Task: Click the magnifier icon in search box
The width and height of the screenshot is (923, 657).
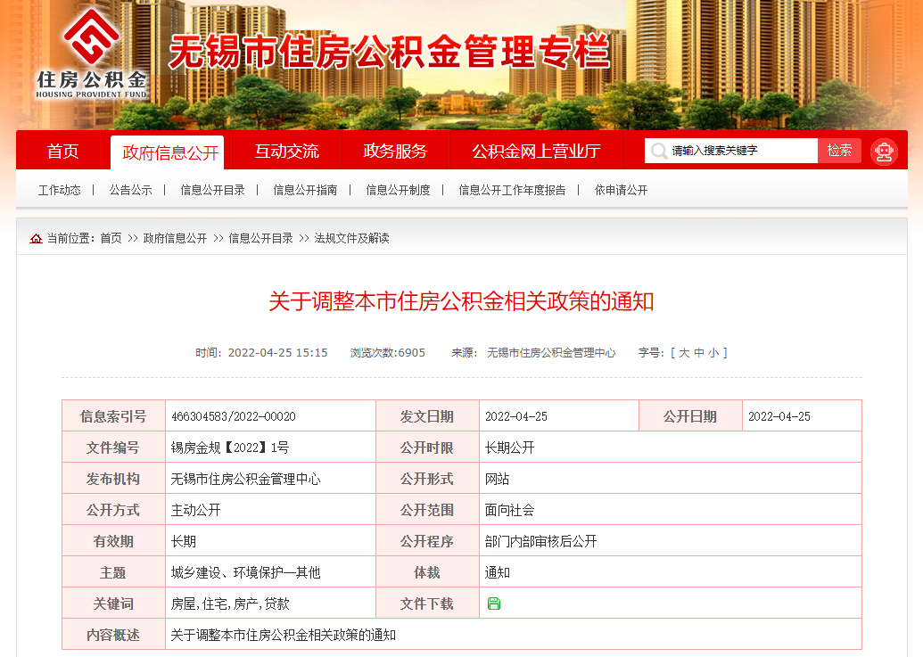Action: click(658, 151)
